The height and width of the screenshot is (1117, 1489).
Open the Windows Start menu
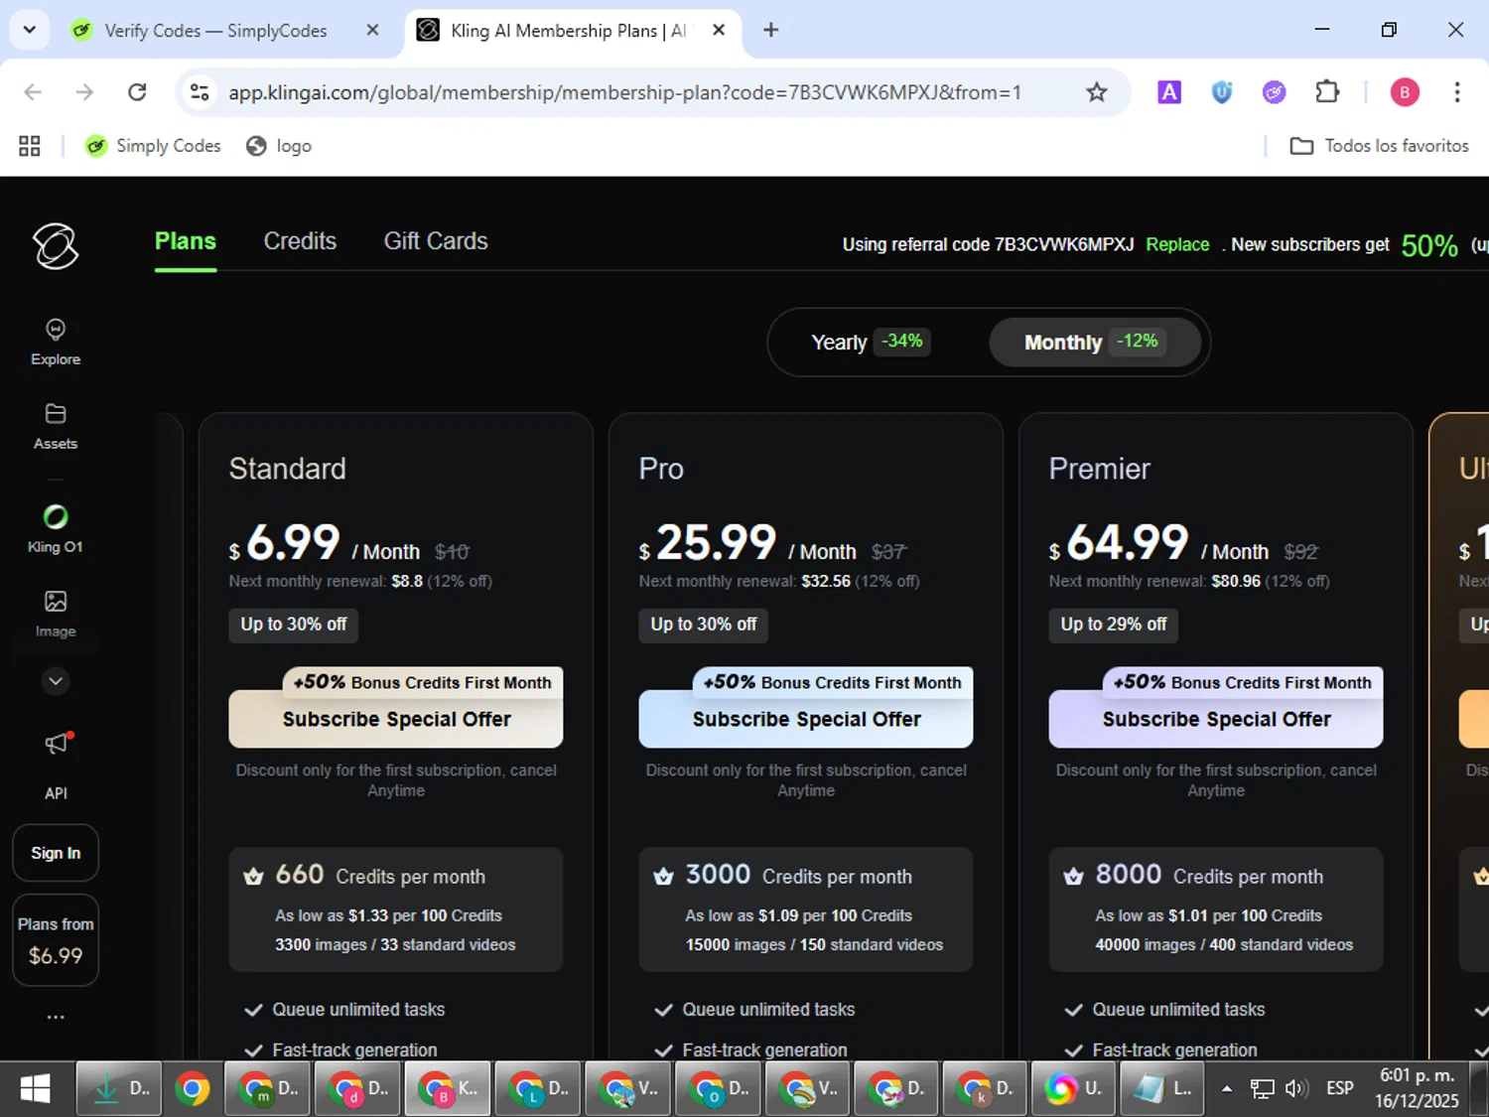(x=36, y=1089)
